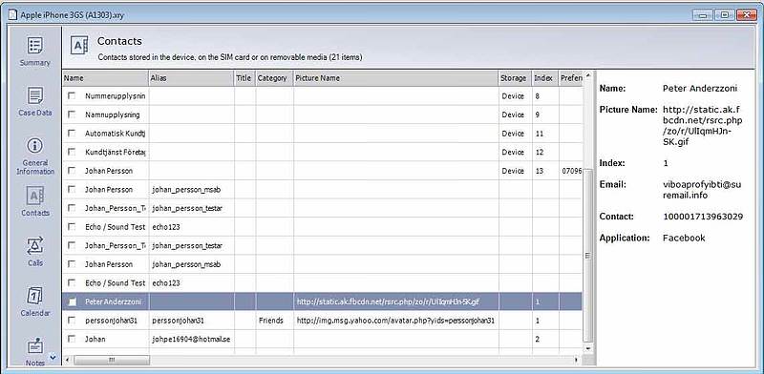Sort by the Category column header
764x374 pixels.
(x=274, y=78)
